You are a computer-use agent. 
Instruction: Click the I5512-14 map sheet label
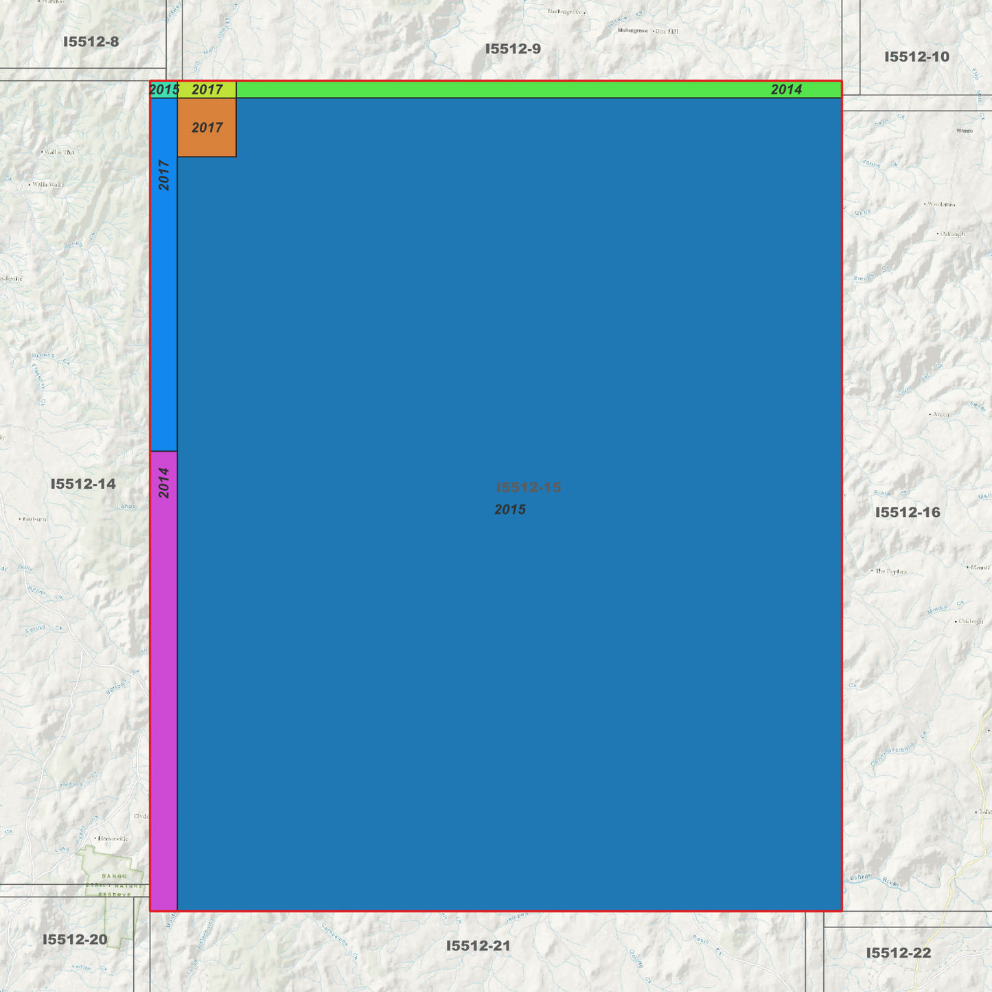[83, 484]
